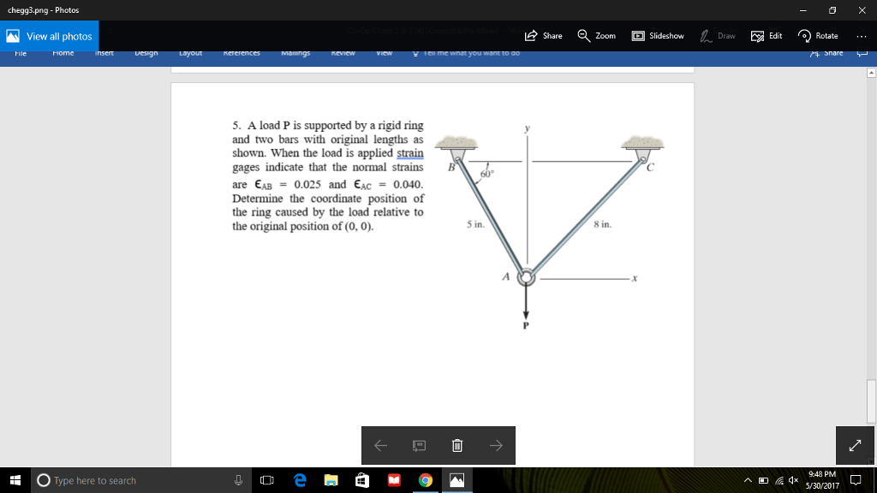The image size is (877, 493).
Task: Open the Zoom control in Photos toolbar
Action: (594, 37)
